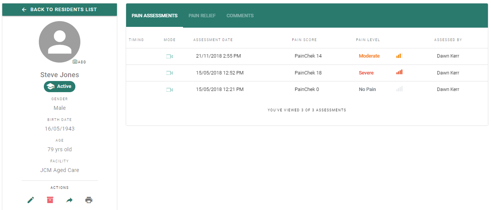The image size is (491, 210).
Task: Click the printer icon under Actions
Action: pyautogui.click(x=89, y=200)
